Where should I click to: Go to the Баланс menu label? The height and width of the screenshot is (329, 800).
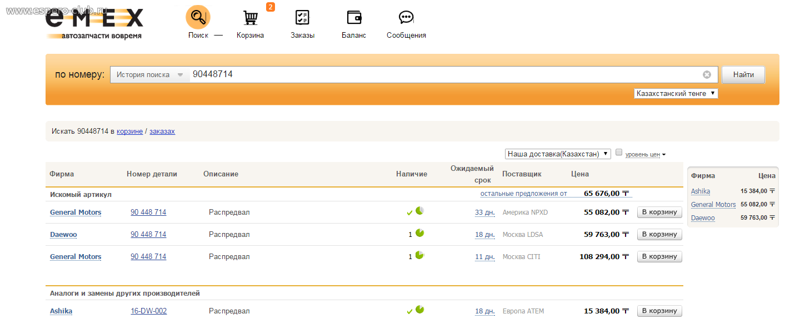coord(354,35)
